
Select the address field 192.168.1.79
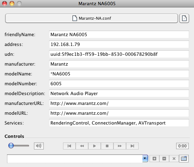coord(119,44)
